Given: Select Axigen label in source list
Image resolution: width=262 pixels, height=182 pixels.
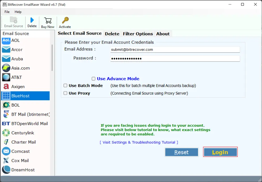Looking at the screenshot, I should [18, 87].
